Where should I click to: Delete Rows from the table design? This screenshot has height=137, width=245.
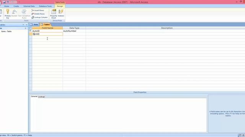[38, 14]
